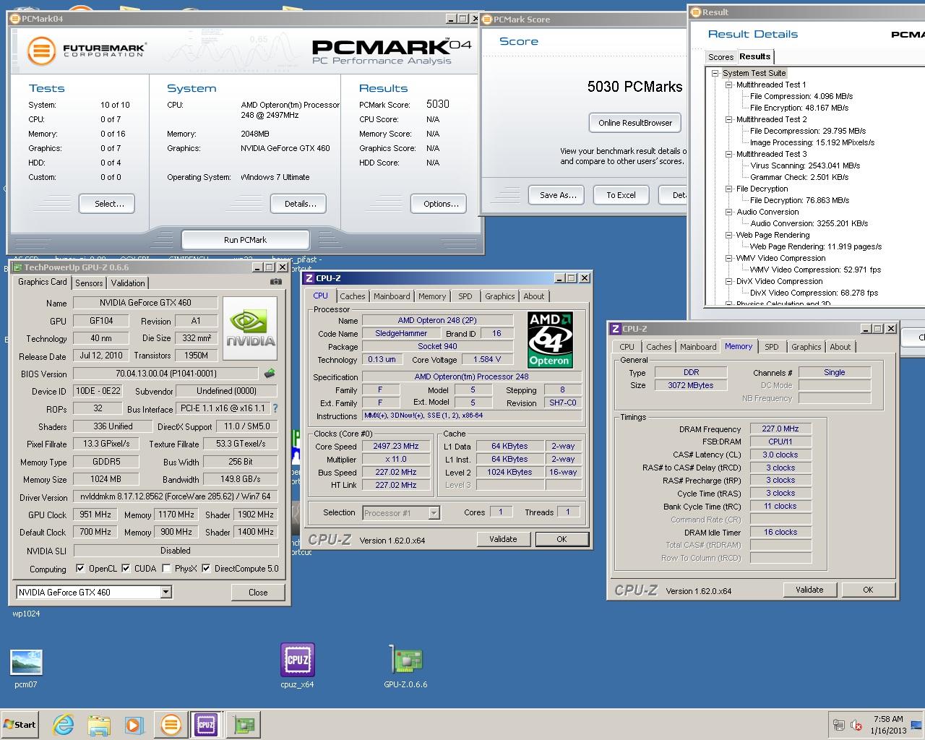Collapse the Audio Conversion node
The image size is (925, 740).
click(729, 212)
